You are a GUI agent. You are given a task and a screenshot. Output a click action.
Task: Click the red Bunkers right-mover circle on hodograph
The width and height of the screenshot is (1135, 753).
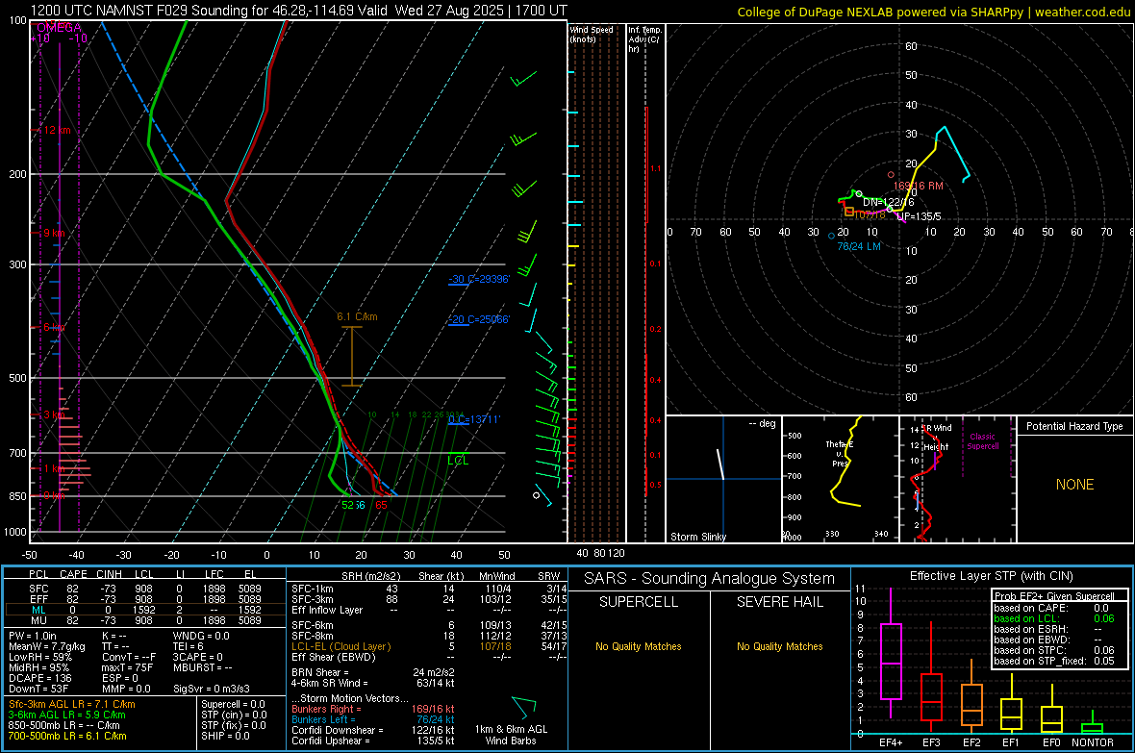point(891,174)
